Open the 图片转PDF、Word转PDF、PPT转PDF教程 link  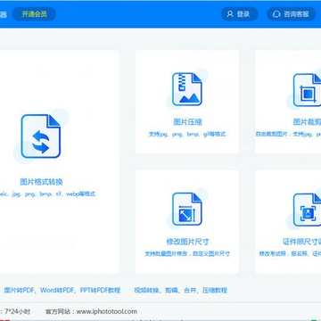[x=62, y=290]
